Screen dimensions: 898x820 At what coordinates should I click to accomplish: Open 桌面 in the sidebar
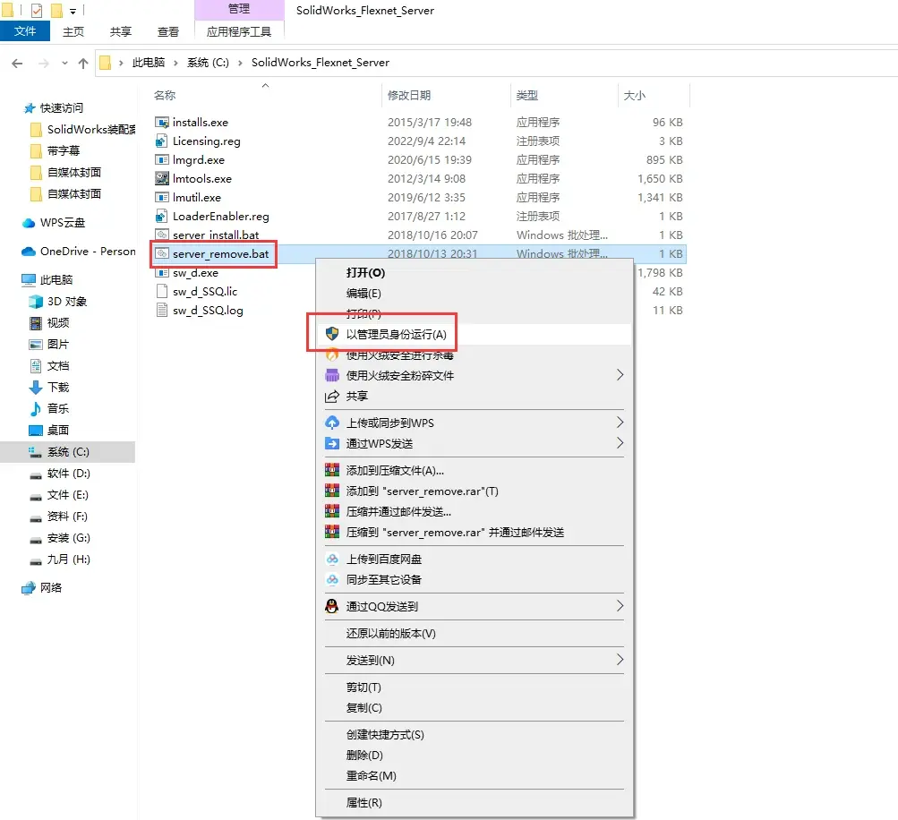pyautogui.click(x=58, y=431)
